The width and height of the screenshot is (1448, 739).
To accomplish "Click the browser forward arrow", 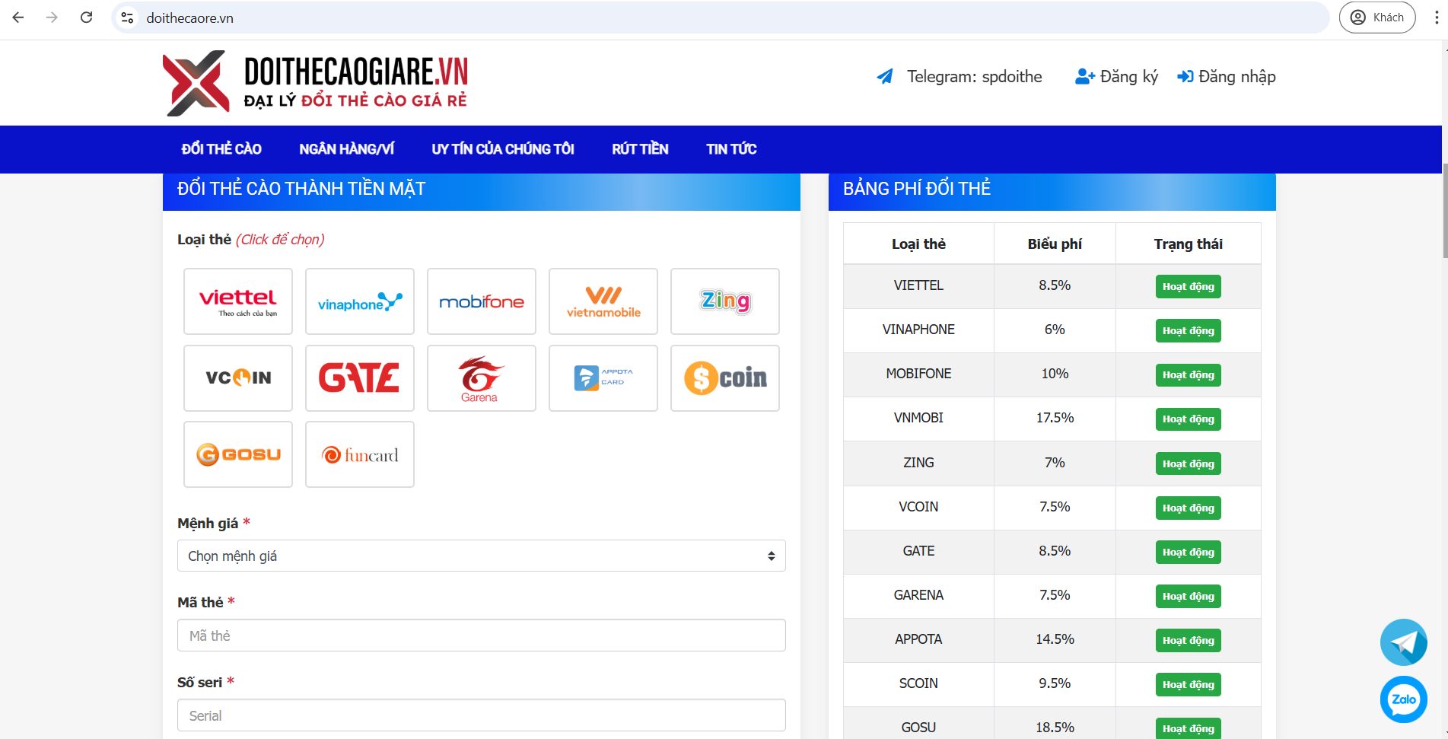I will 52,18.
